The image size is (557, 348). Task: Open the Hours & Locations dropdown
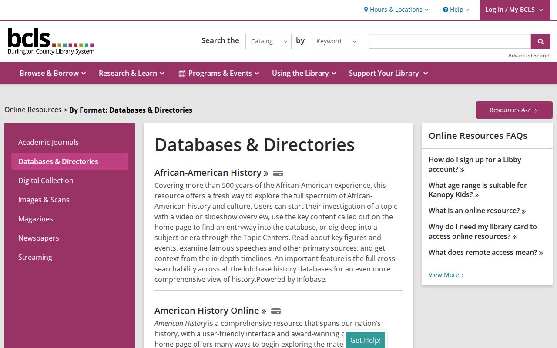point(396,10)
